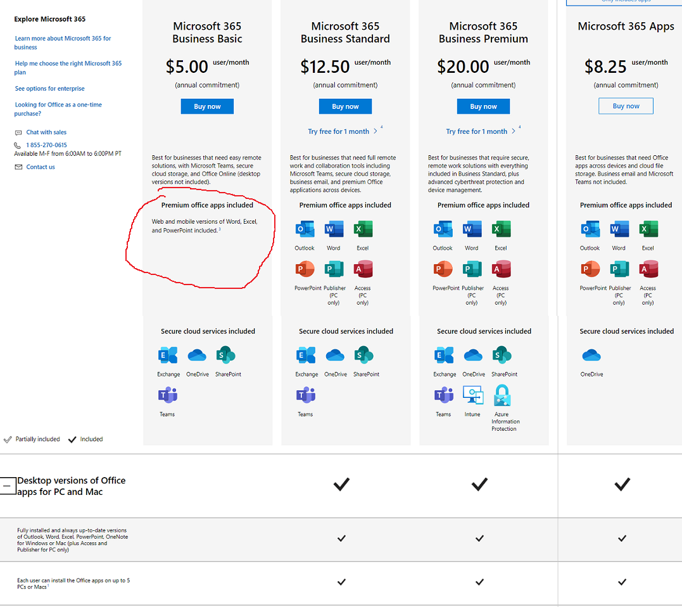Buy now for Microsoft 365 Business Basic

point(207,106)
